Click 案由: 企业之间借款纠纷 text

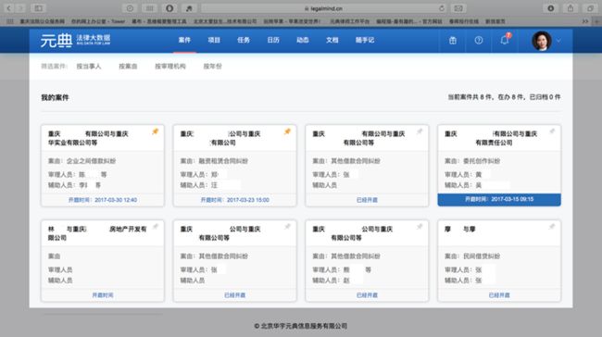point(82,161)
